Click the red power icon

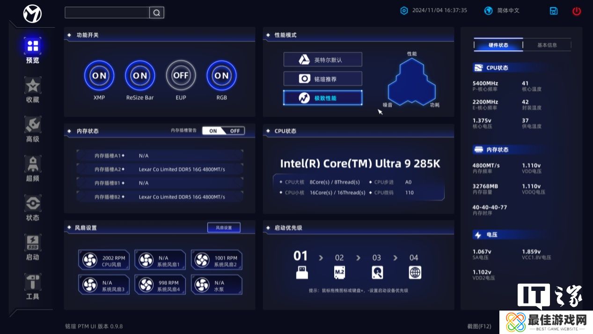pyautogui.click(x=576, y=11)
